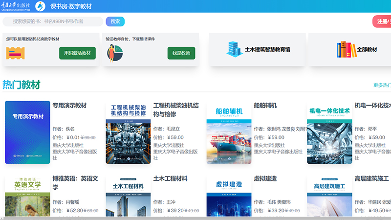Click the 搜索 search button
The image size is (391, 220).
click(115, 22)
